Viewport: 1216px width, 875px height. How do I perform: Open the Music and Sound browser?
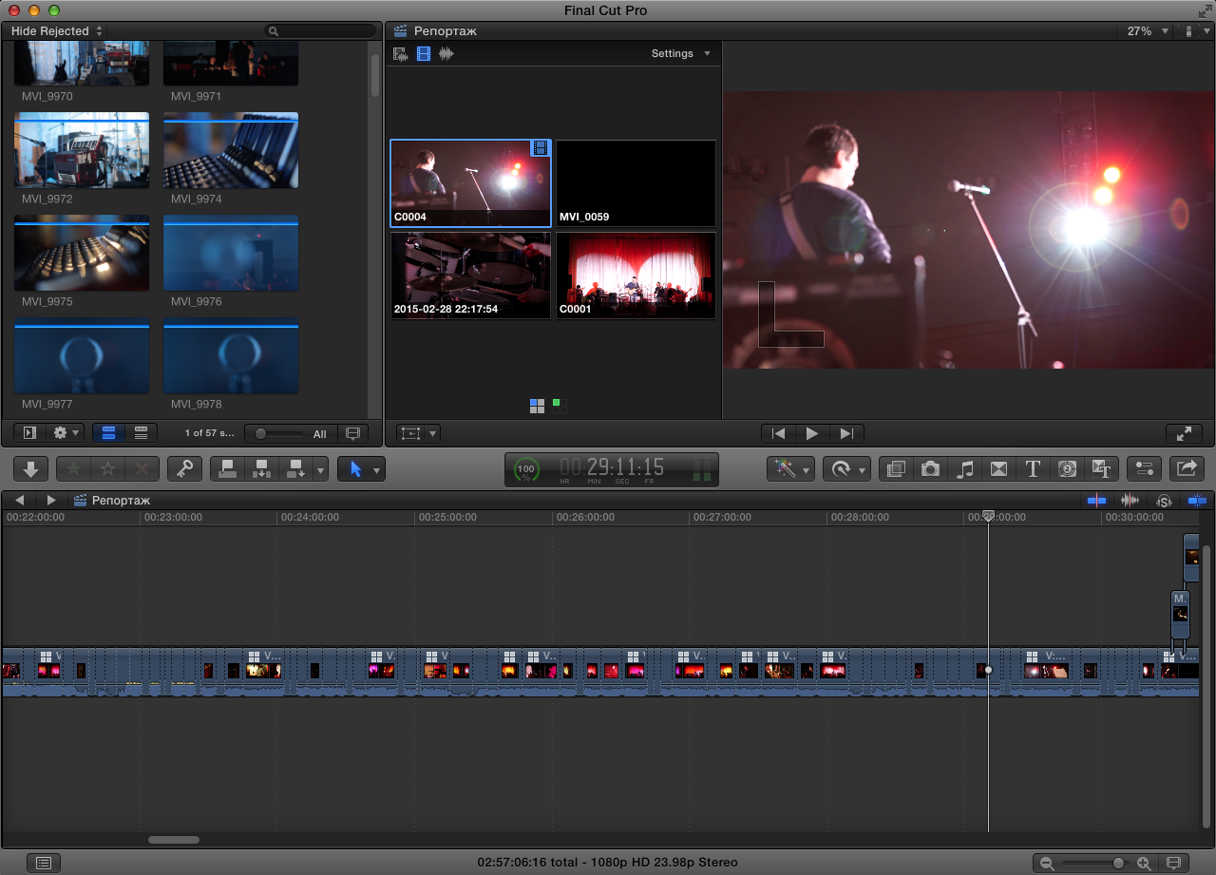point(965,468)
